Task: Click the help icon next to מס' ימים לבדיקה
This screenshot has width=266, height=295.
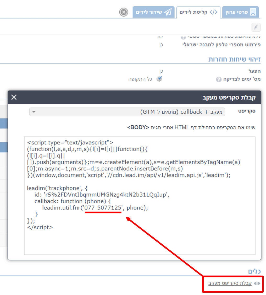Action: (x=219, y=79)
